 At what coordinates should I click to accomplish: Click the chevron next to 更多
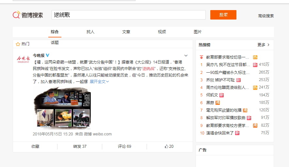(268, 45)
